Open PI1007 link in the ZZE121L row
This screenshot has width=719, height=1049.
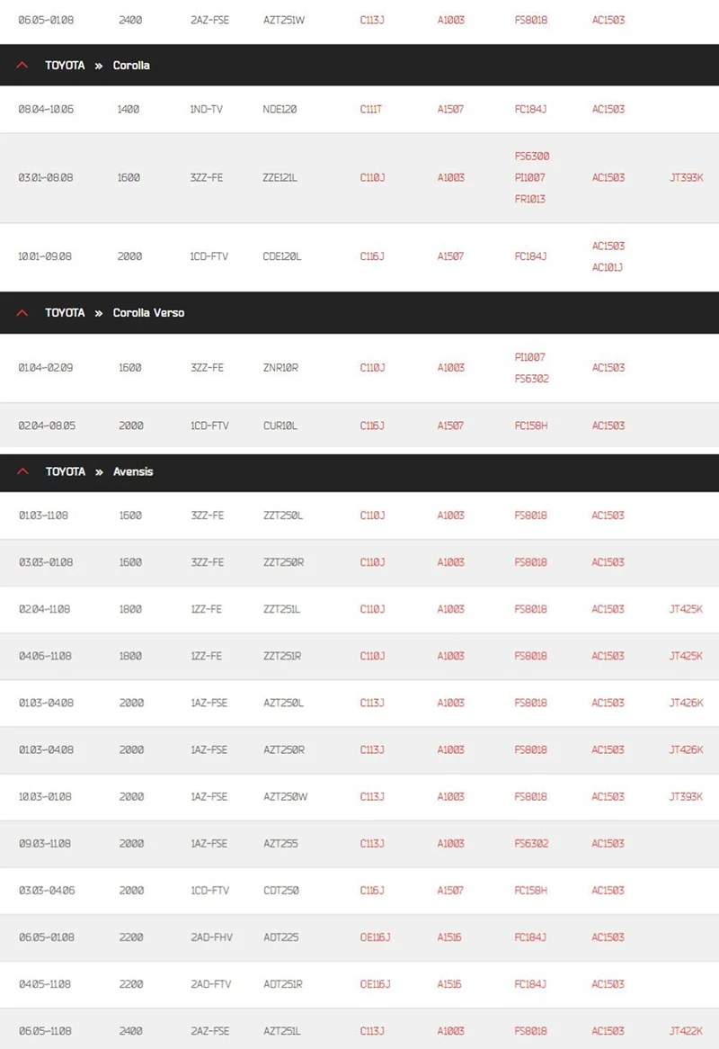530,177
